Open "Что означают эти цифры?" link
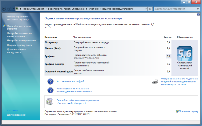This screenshot has width=202, height=126. point(70,81)
